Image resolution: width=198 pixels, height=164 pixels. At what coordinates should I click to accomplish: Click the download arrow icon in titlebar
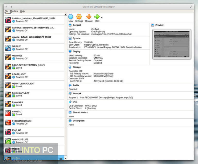click(x=11, y=7)
